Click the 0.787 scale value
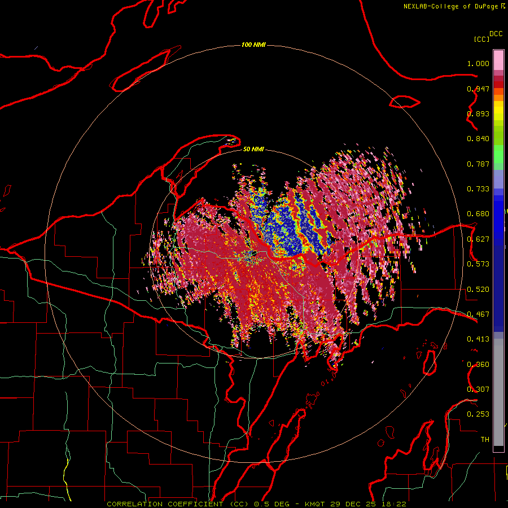Screen dimensions: 508x508 478,164
